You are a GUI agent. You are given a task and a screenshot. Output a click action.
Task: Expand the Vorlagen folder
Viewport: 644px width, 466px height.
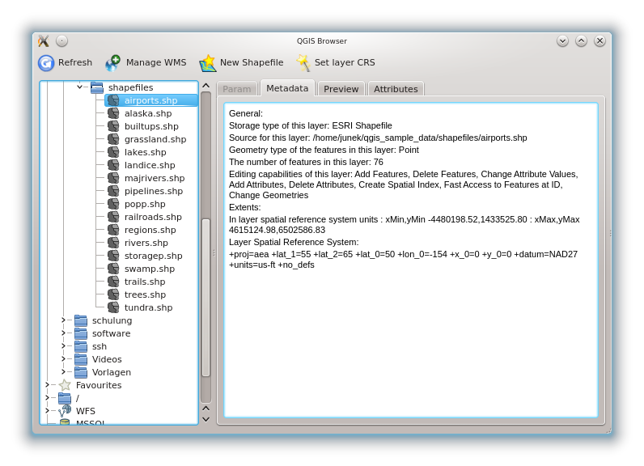(63, 371)
